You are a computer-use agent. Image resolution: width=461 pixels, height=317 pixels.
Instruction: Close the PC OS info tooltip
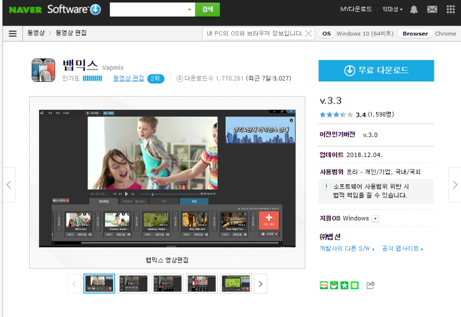click(308, 33)
